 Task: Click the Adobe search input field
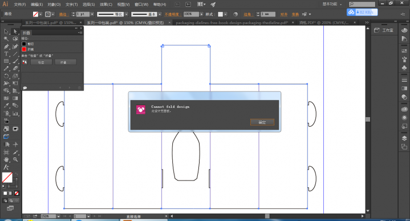click(x=362, y=4)
